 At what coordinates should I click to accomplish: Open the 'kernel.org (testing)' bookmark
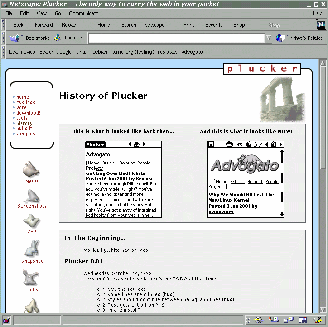coord(133,52)
